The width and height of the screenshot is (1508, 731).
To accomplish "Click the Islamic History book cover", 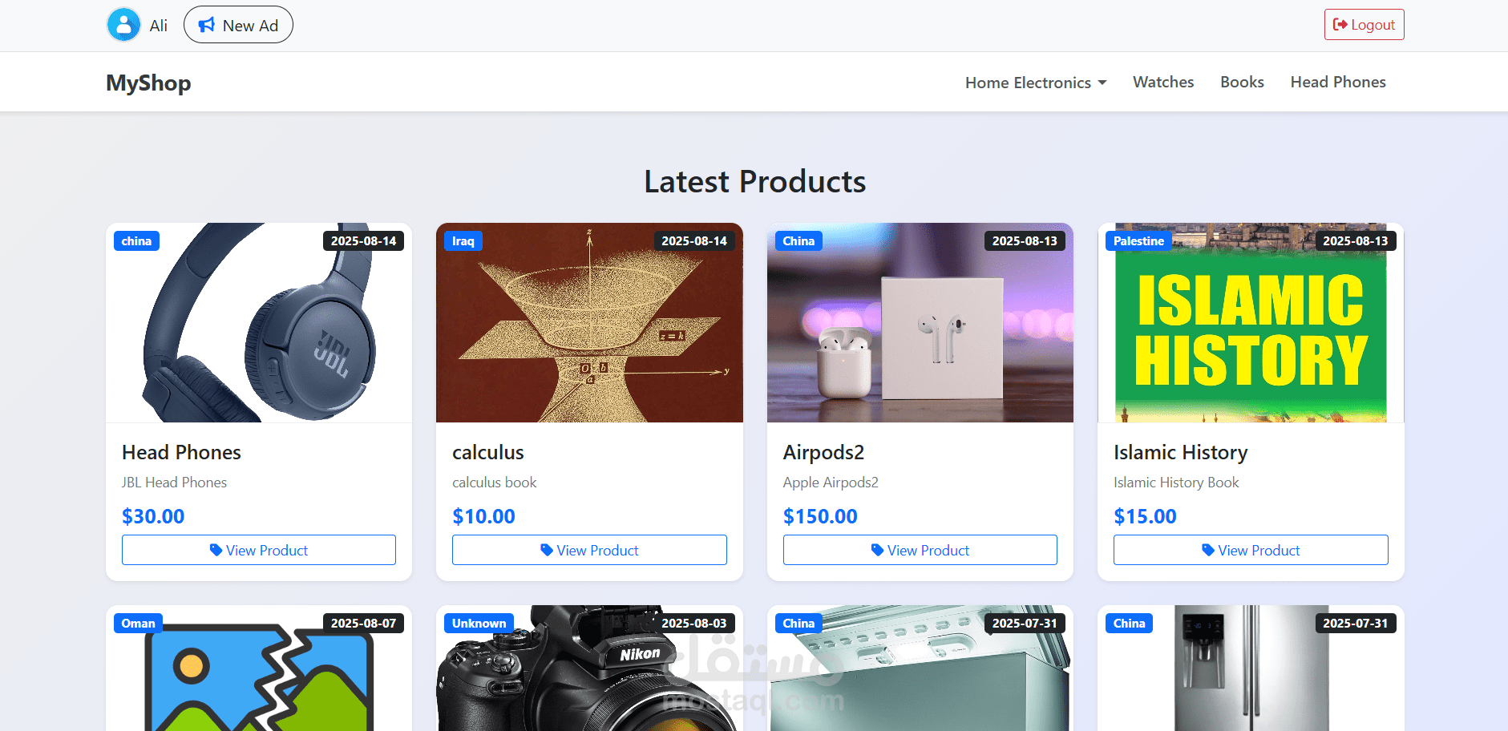I will tap(1251, 322).
